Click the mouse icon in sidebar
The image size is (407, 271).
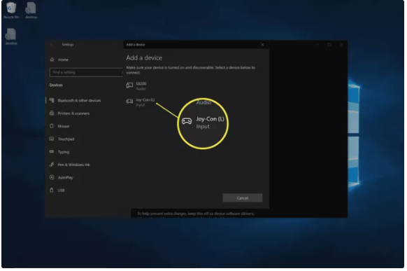[52, 126]
